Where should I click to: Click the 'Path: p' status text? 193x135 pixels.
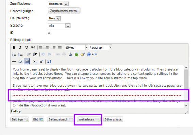coord(16,111)
